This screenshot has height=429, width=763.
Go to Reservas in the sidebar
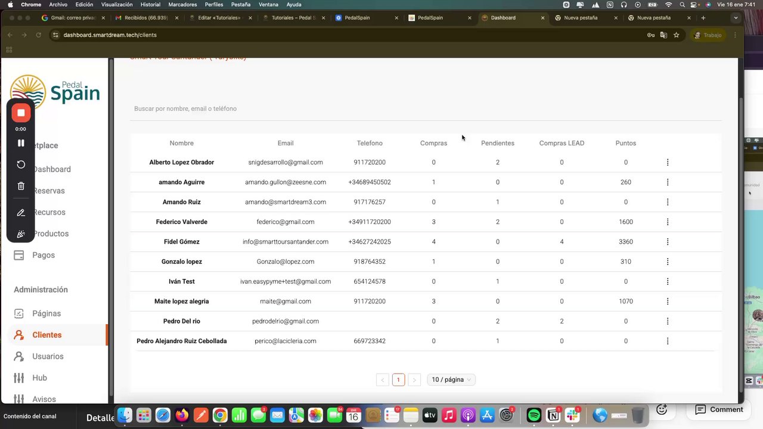coord(49,191)
